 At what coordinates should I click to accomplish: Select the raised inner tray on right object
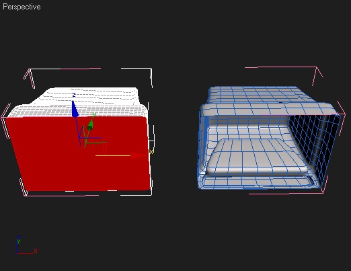tap(257, 156)
